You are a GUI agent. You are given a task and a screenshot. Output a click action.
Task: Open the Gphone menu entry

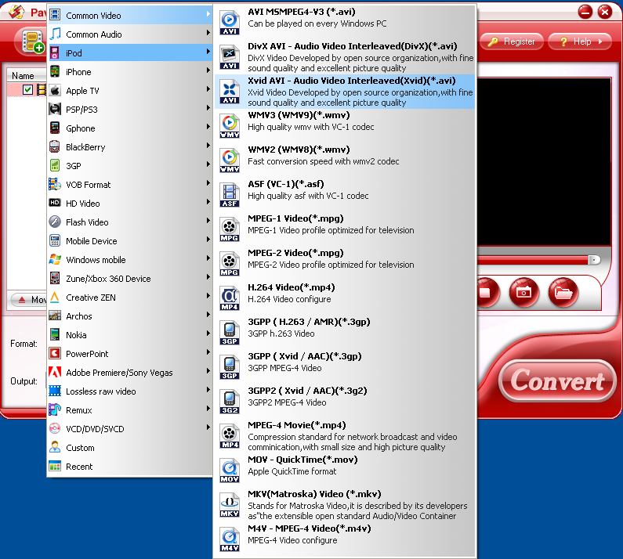click(129, 128)
